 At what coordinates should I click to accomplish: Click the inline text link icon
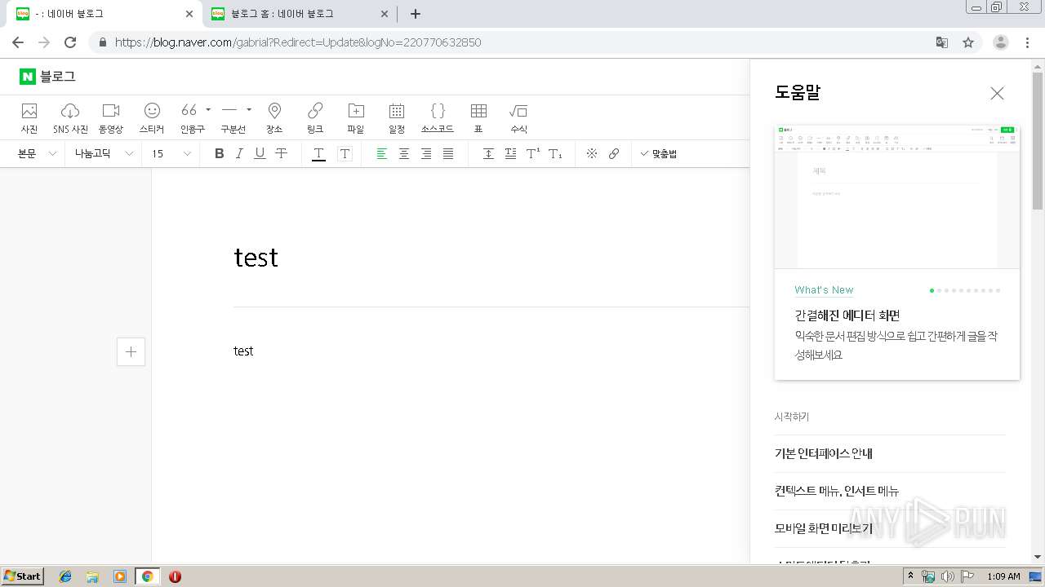614,153
